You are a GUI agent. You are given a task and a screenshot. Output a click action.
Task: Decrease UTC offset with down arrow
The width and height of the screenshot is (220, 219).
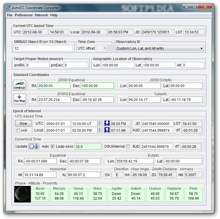(x=108, y=50)
